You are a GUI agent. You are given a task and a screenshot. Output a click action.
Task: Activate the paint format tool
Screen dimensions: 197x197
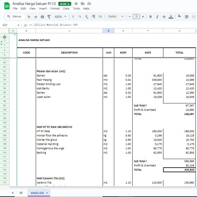pyautogui.click(x=49, y=17)
